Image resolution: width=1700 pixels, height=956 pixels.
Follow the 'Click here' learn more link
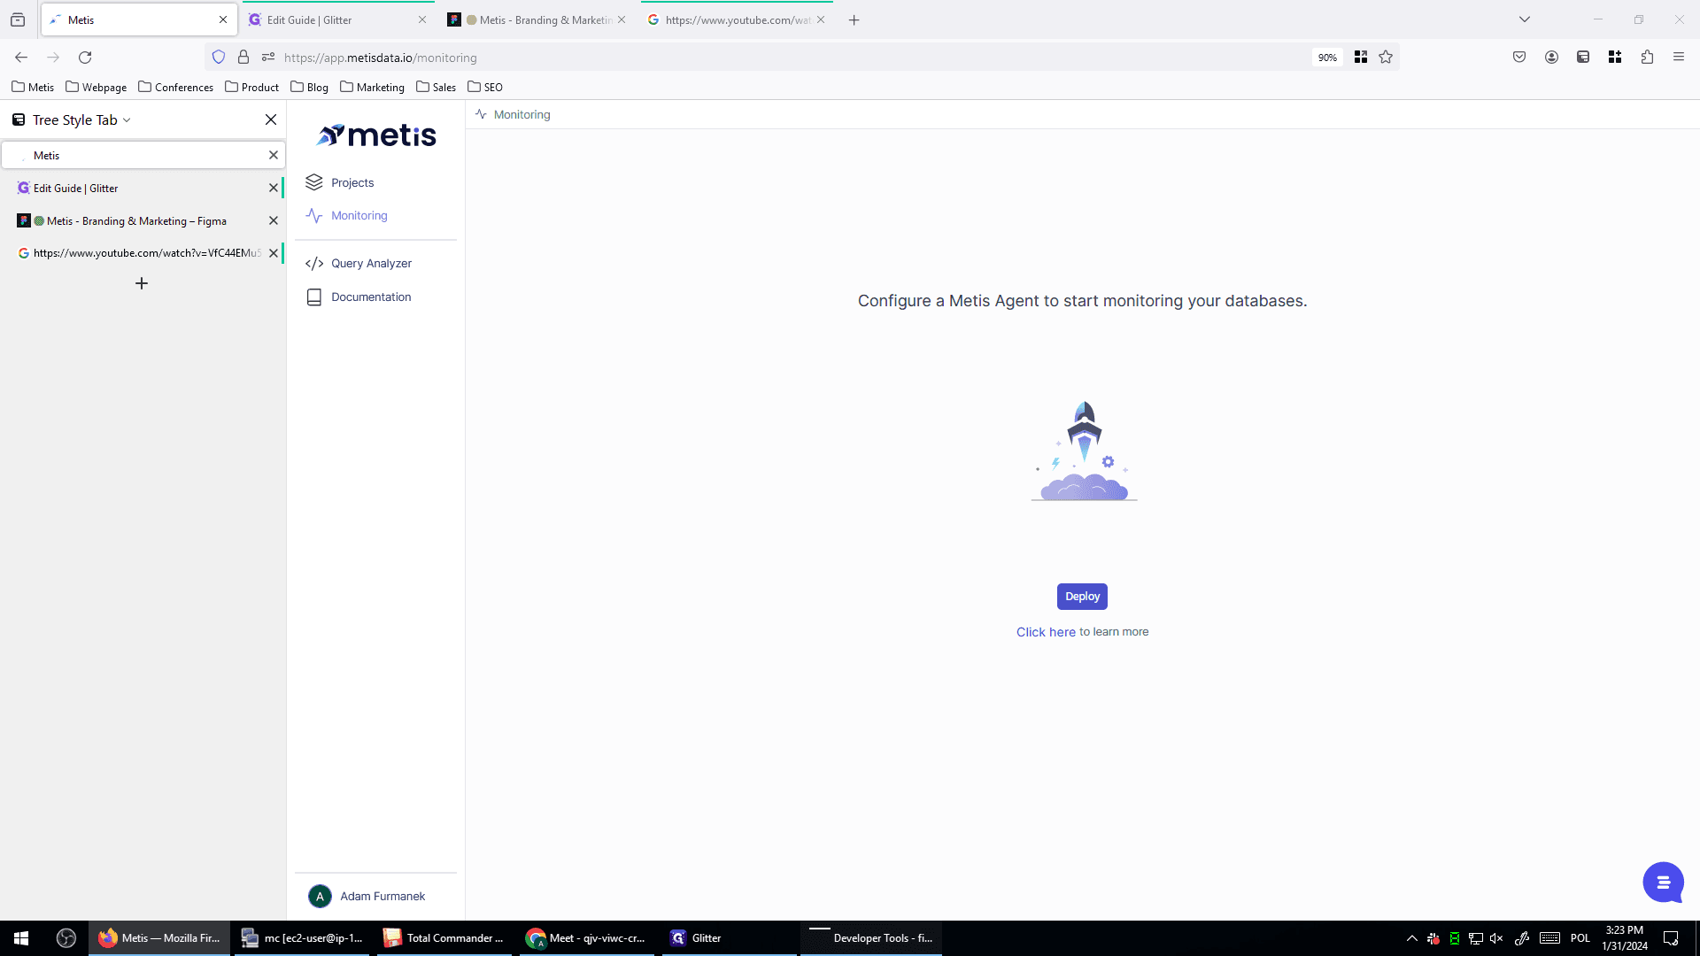1046,632
